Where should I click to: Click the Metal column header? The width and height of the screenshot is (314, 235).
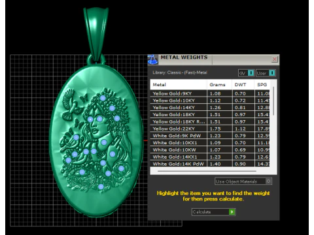point(179,85)
